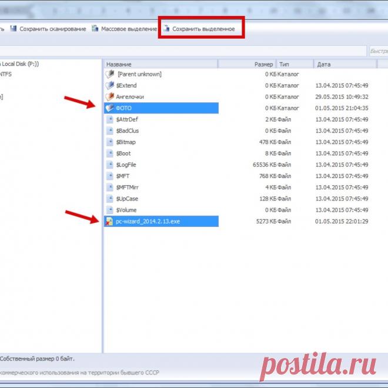Click the Массовое выделение toolbar icon
The height and width of the screenshot is (388, 388).
tap(95, 29)
